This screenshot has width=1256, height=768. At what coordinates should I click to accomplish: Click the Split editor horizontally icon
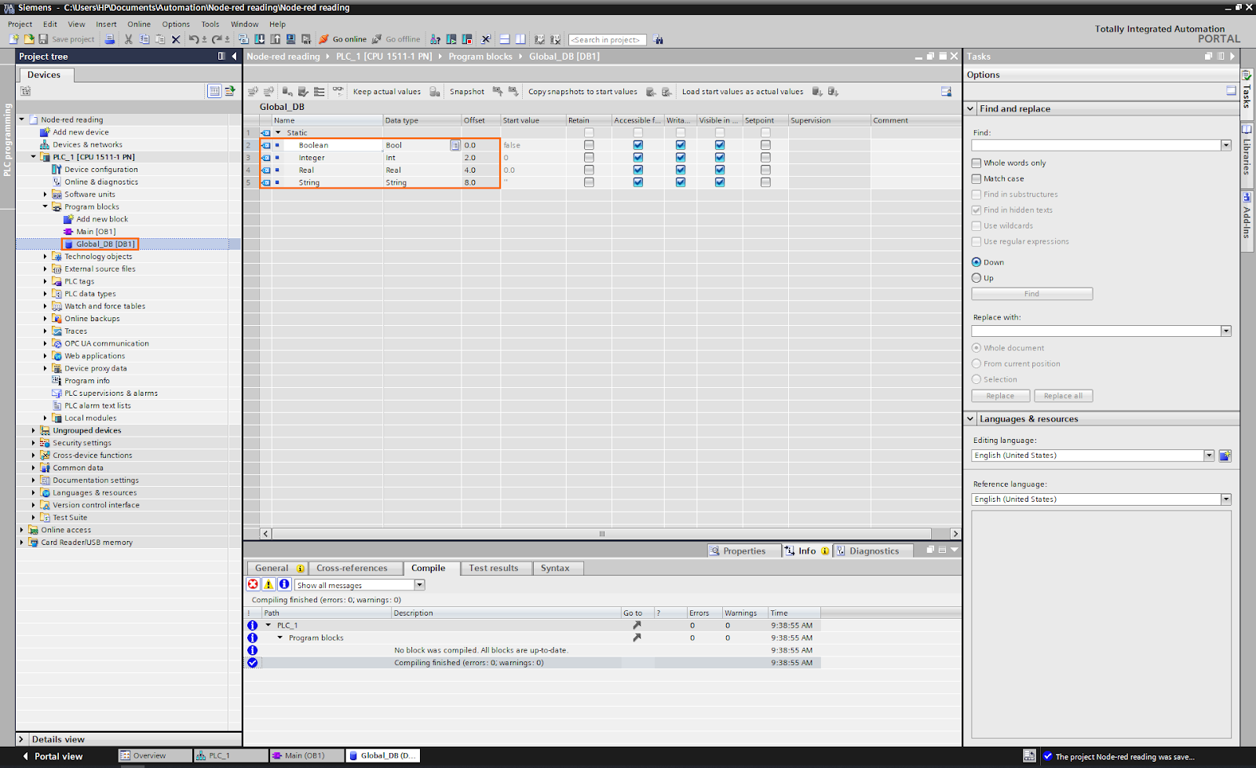(505, 39)
